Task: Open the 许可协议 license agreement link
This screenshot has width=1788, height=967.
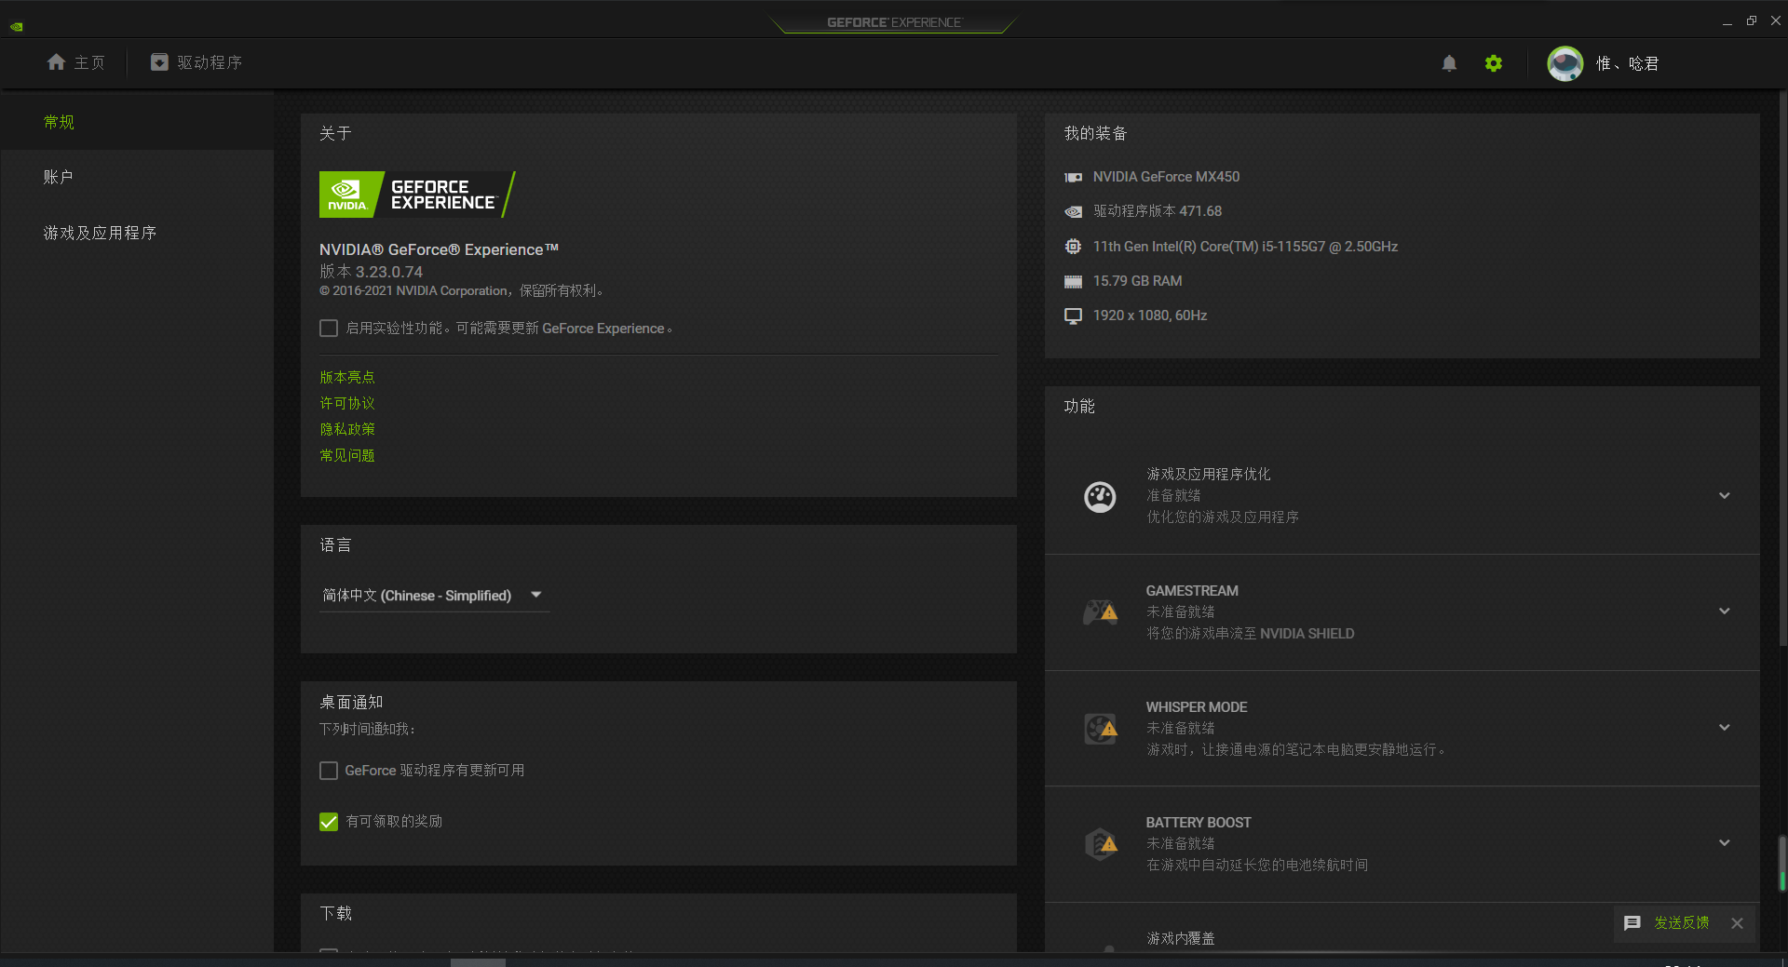Action: pos(347,403)
